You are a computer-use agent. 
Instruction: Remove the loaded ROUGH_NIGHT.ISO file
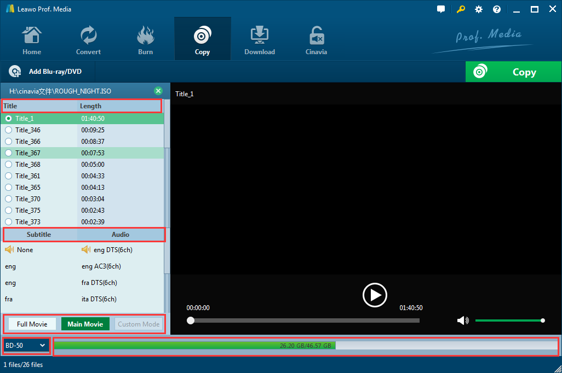coord(158,91)
